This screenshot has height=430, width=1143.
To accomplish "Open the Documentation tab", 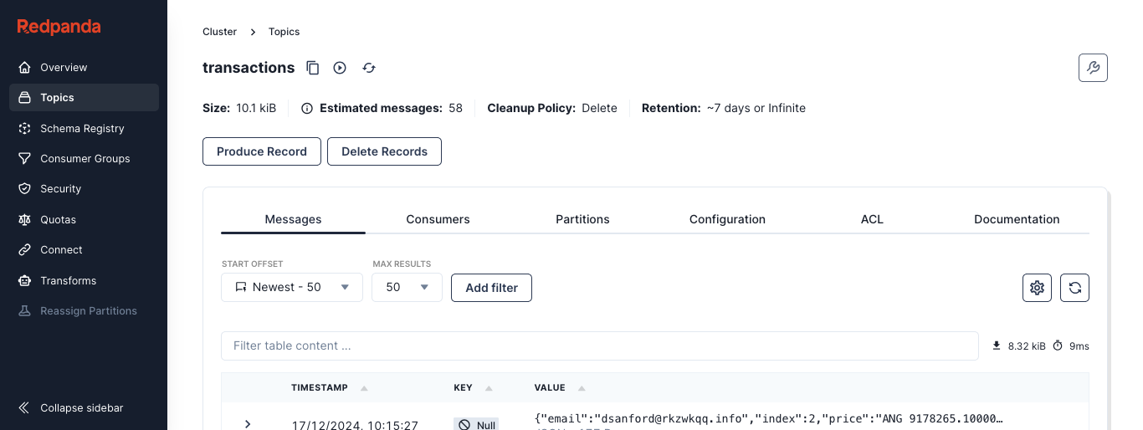I will [x=1017, y=219].
